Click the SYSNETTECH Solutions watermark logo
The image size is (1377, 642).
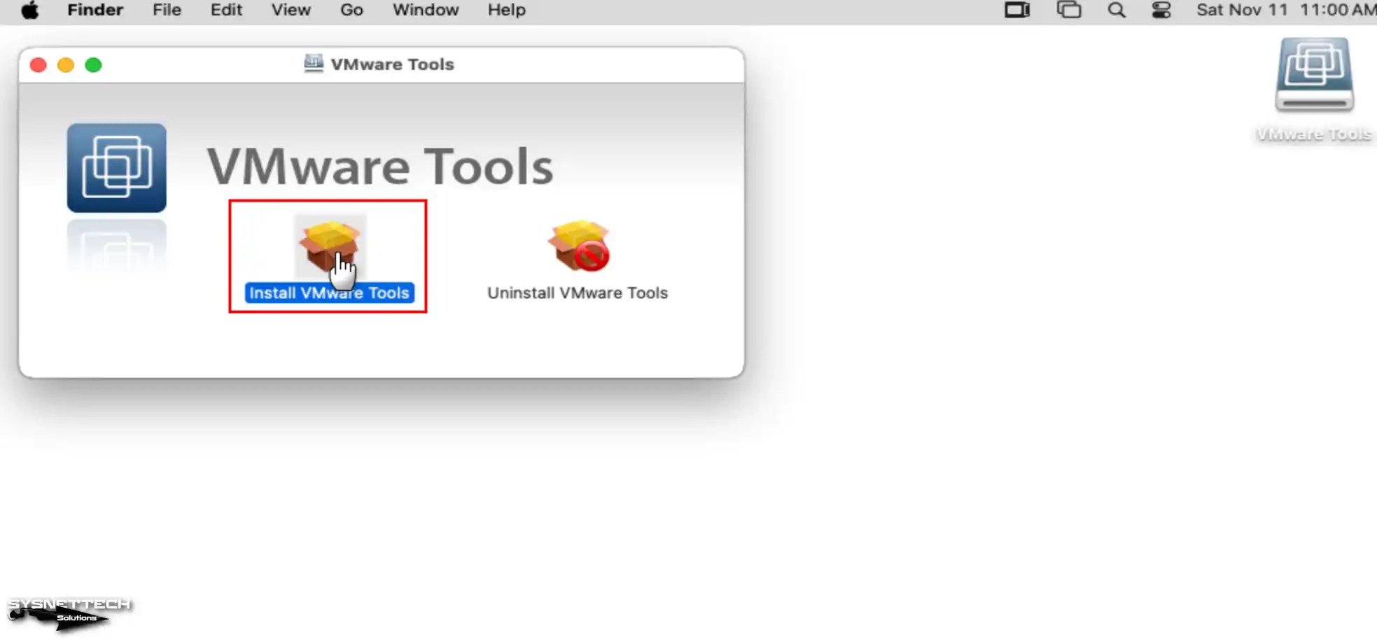[68, 610]
